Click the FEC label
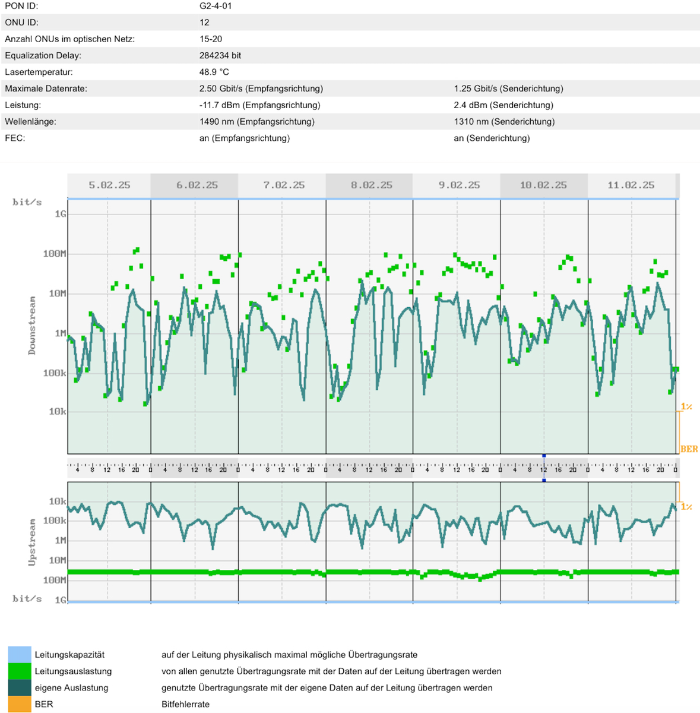700x713 pixels. [x=15, y=138]
